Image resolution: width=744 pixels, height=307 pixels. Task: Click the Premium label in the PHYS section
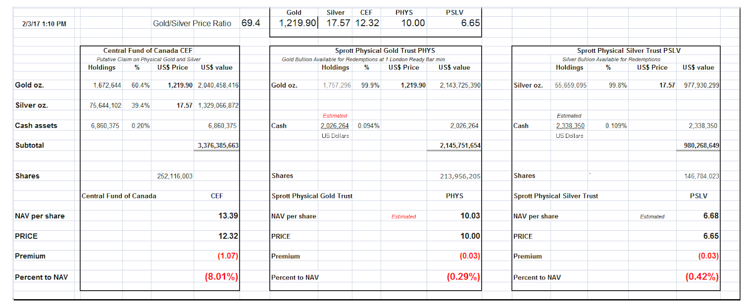click(285, 256)
